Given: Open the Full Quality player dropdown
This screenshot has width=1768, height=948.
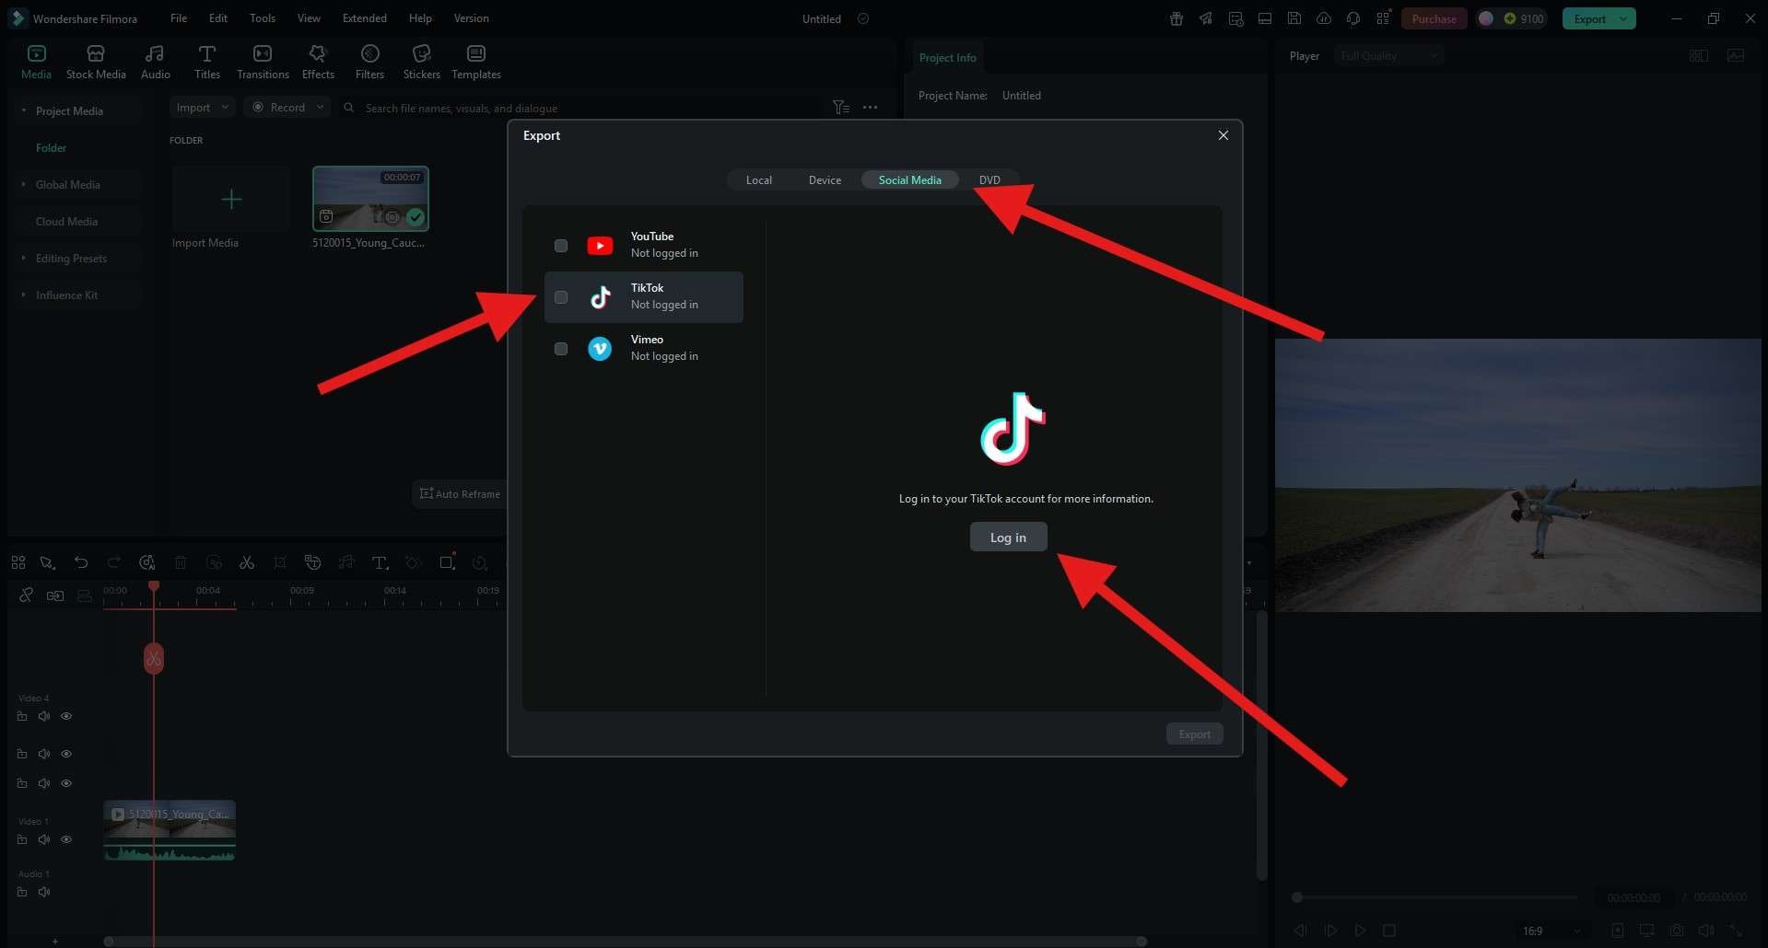Looking at the screenshot, I should point(1388,56).
